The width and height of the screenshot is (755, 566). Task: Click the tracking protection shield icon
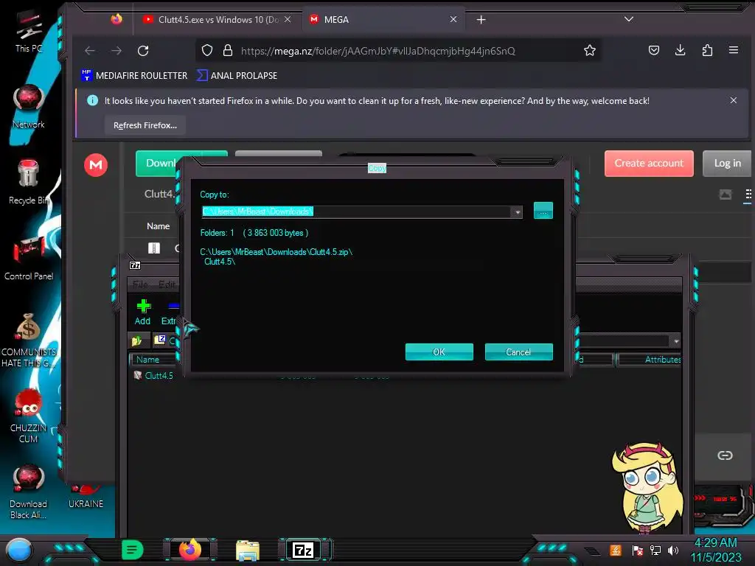(207, 51)
